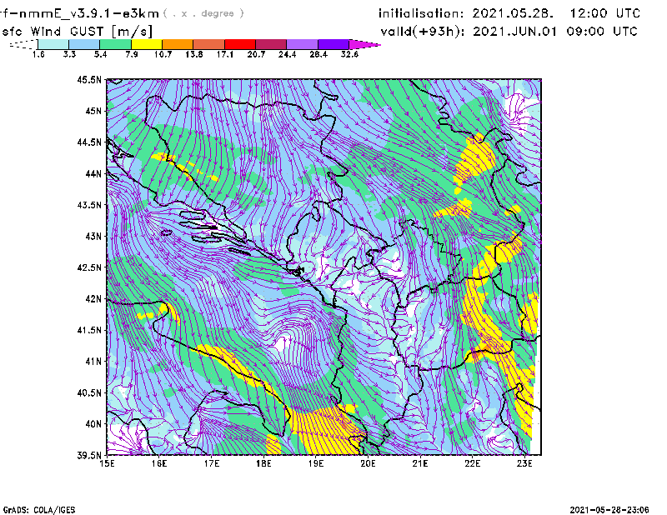Click the 42N latitude axis label
Screen dimensions: 667x515
91,298
